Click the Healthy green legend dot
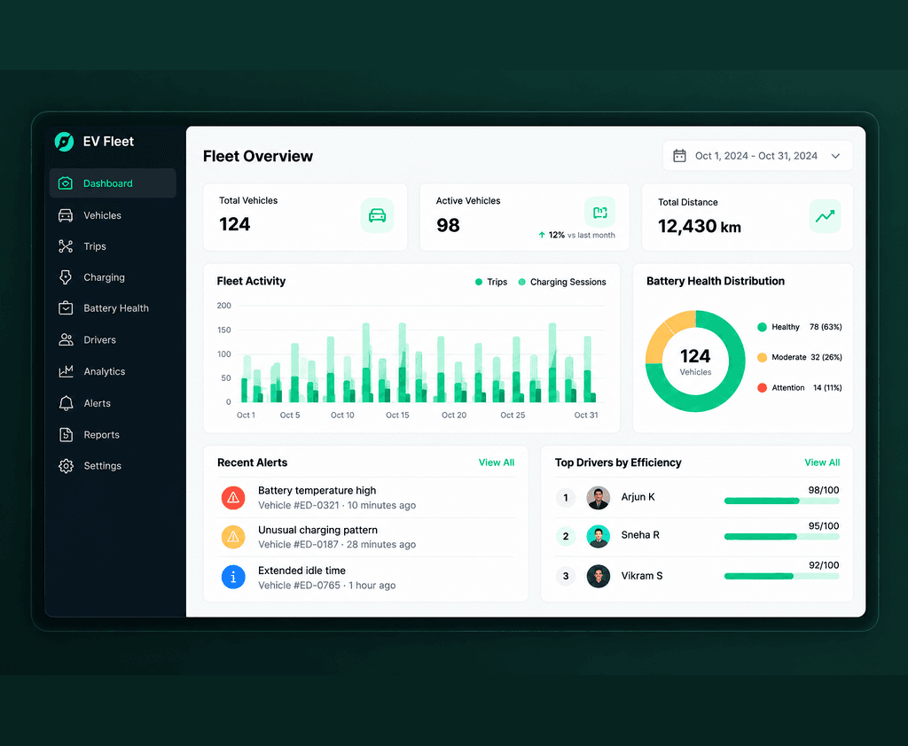The width and height of the screenshot is (908, 746). click(x=762, y=327)
